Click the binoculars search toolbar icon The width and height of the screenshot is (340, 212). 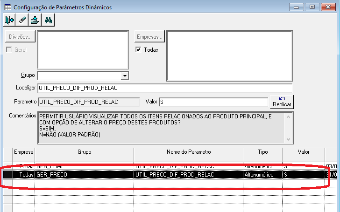[x=48, y=20]
